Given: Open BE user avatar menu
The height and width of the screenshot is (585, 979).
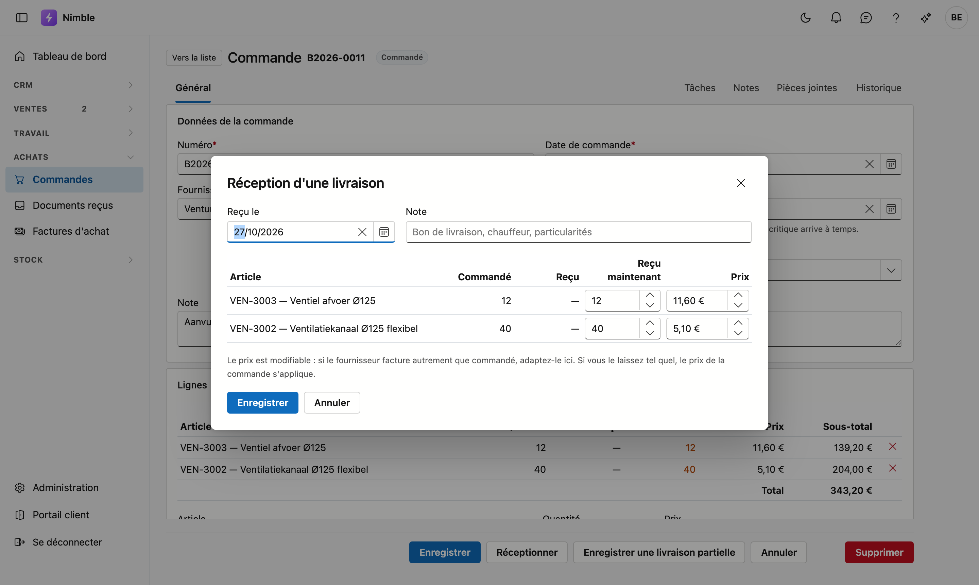Looking at the screenshot, I should (x=957, y=18).
